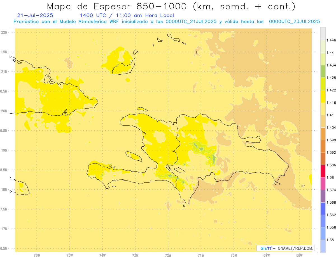Click the legend value '1.398'
The height and width of the screenshot is (259, 336).
pos(331,140)
